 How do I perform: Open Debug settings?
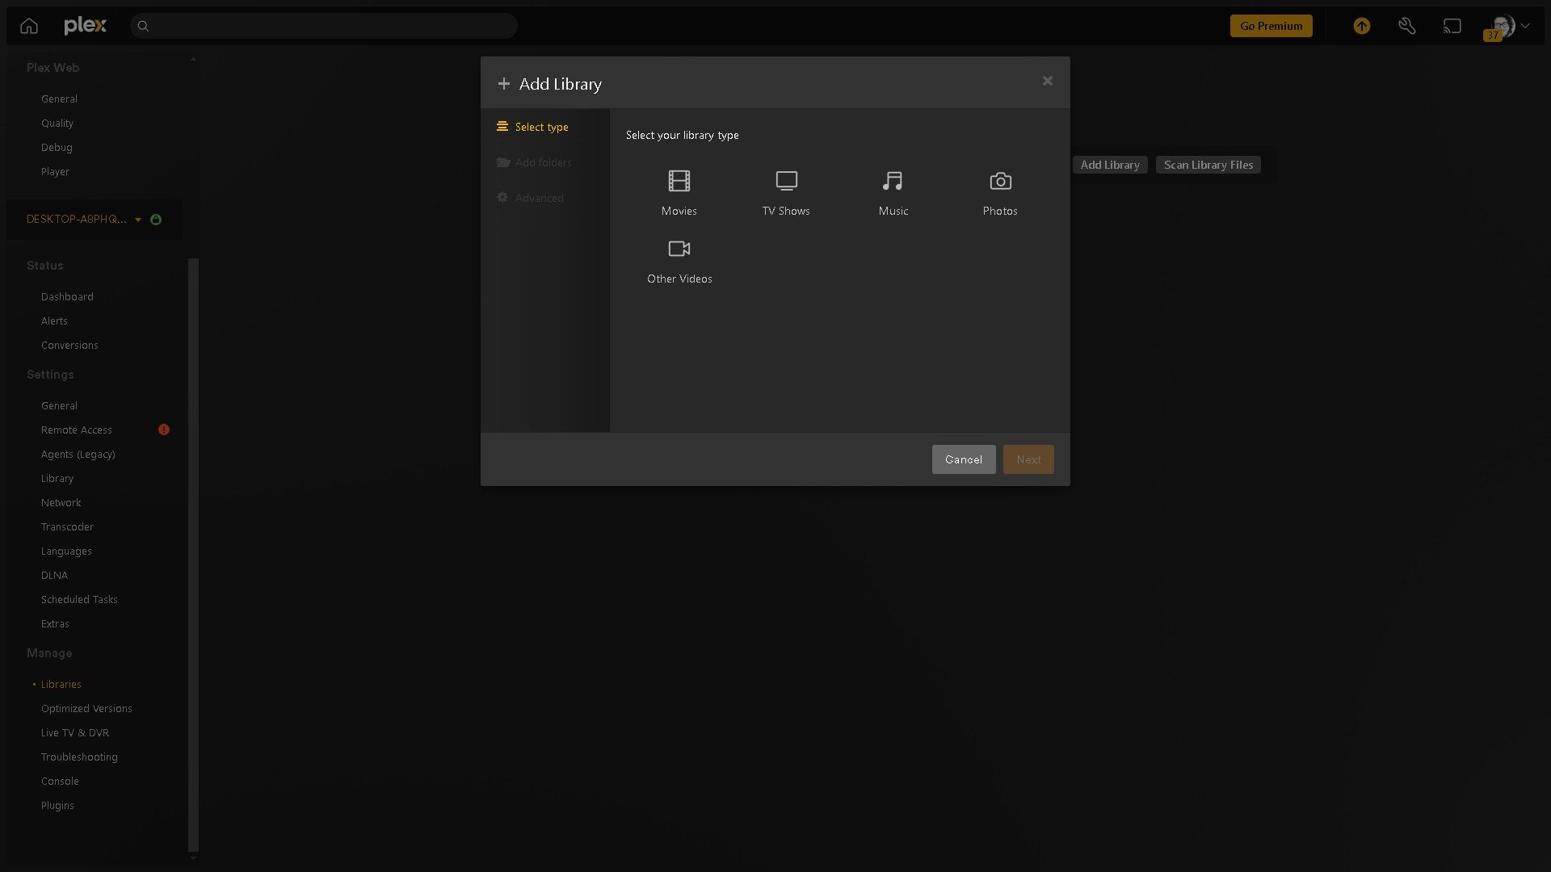point(57,147)
